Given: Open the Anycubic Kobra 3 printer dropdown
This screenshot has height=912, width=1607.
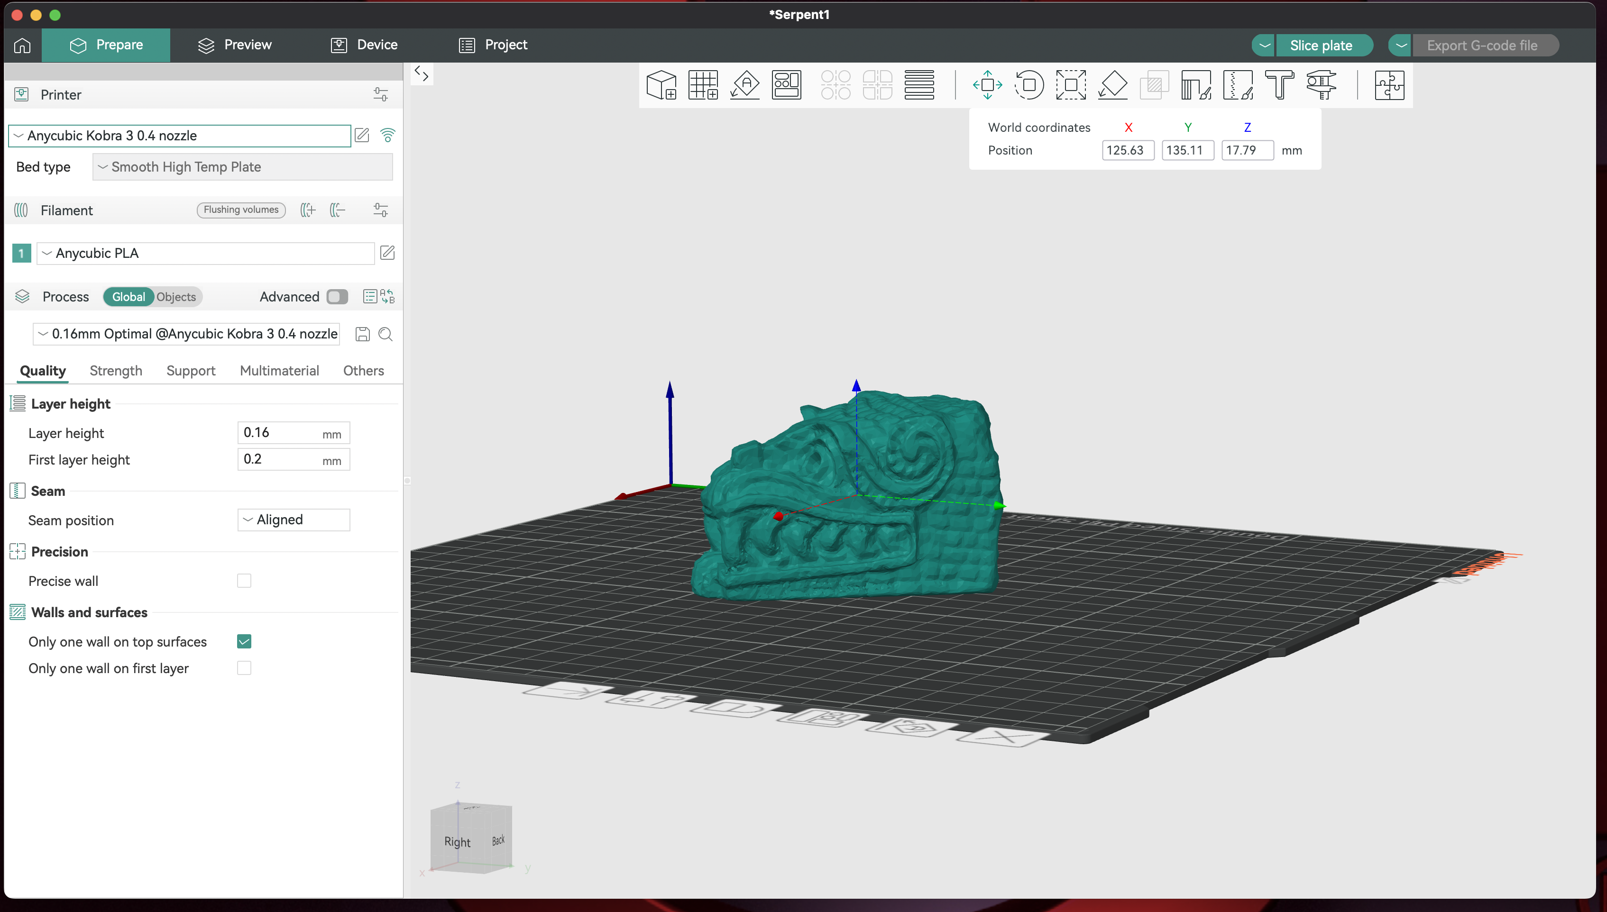Looking at the screenshot, I should click(x=179, y=136).
